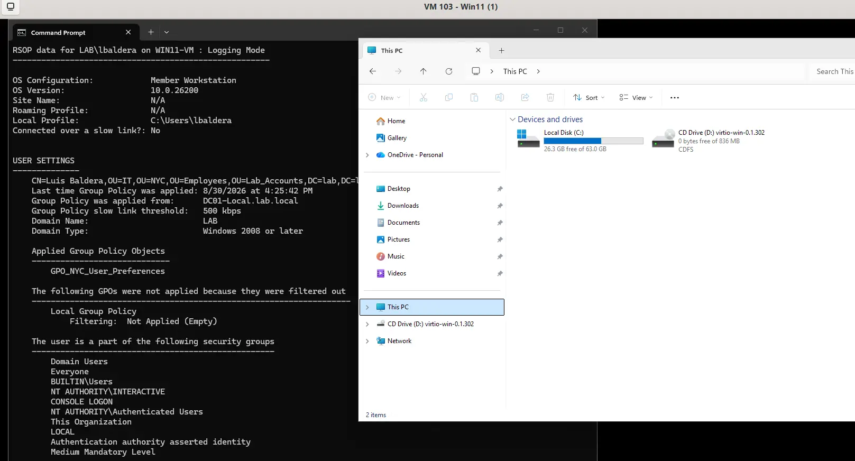Click the Copy toolbar icon
This screenshot has height=461, width=855.
pyautogui.click(x=449, y=97)
